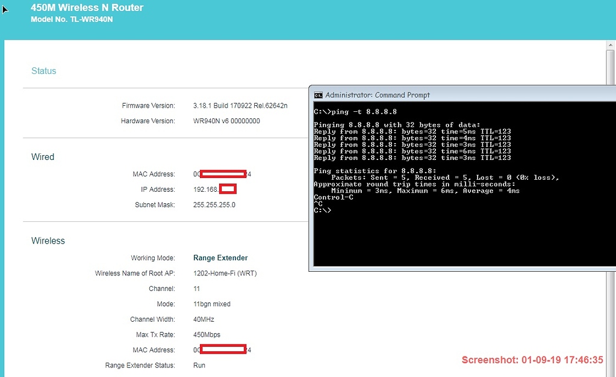Click the Status section heading
This screenshot has height=377, width=616.
point(43,71)
